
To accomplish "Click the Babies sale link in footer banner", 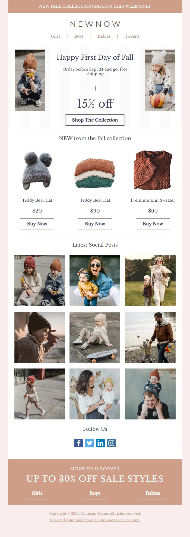I will coord(153,493).
